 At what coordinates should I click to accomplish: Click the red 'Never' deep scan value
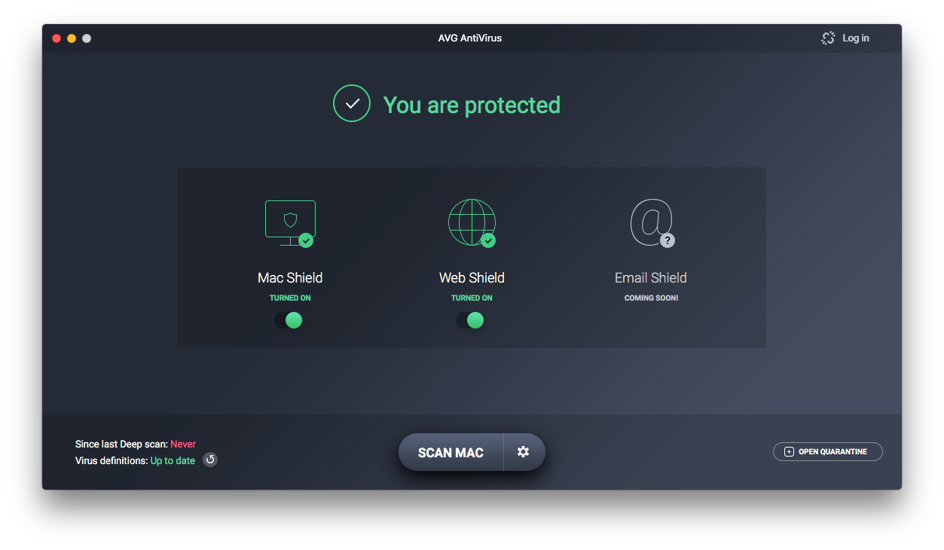coord(183,445)
